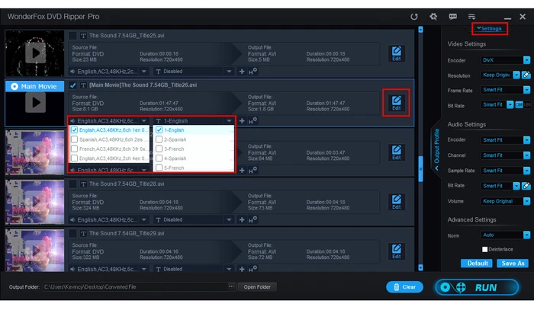Image resolution: width=534 pixels, height=310 pixels.
Task: Play the Main Movie preview thumbnail
Action: tap(35, 102)
